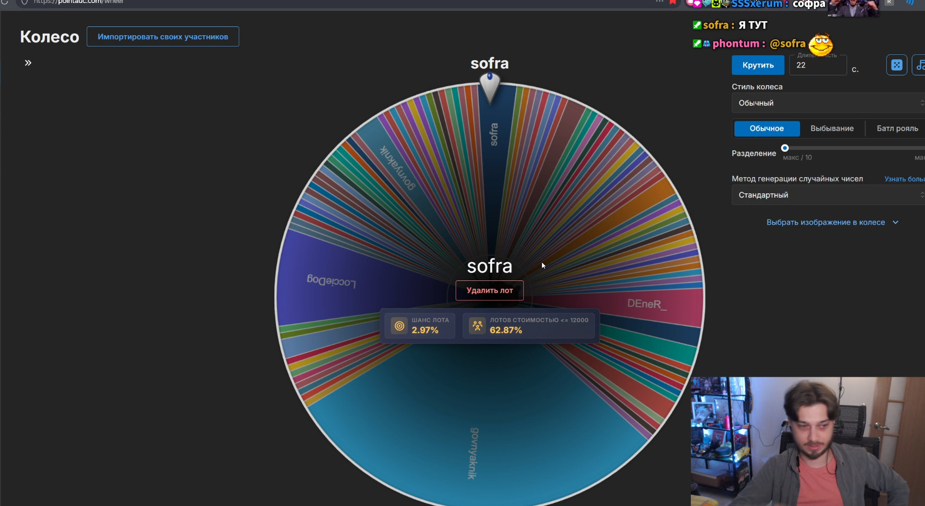Click the 2.97% lot chance value

coord(425,330)
